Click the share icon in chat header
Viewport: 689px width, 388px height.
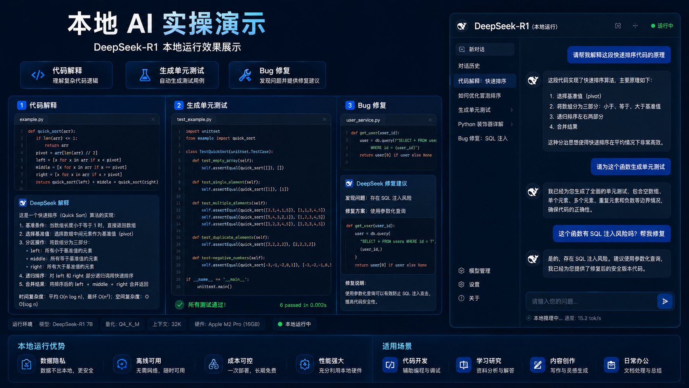point(618,26)
